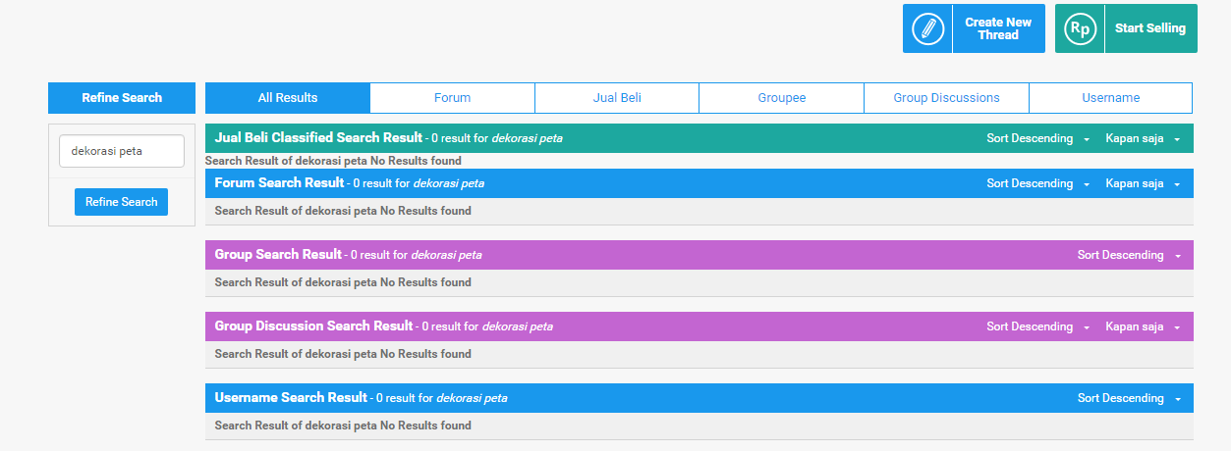
Task: Open the Group Discussions tab
Action: [946, 98]
